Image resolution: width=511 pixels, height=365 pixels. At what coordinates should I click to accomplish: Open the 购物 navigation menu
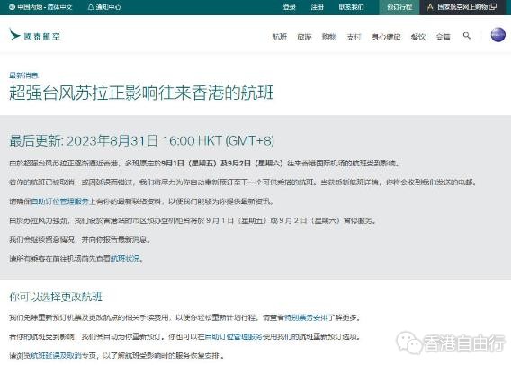(329, 37)
